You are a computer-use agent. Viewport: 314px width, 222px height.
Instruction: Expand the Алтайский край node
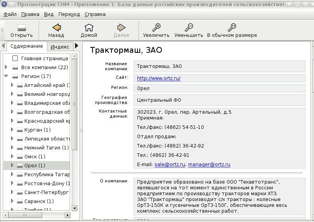(12, 85)
